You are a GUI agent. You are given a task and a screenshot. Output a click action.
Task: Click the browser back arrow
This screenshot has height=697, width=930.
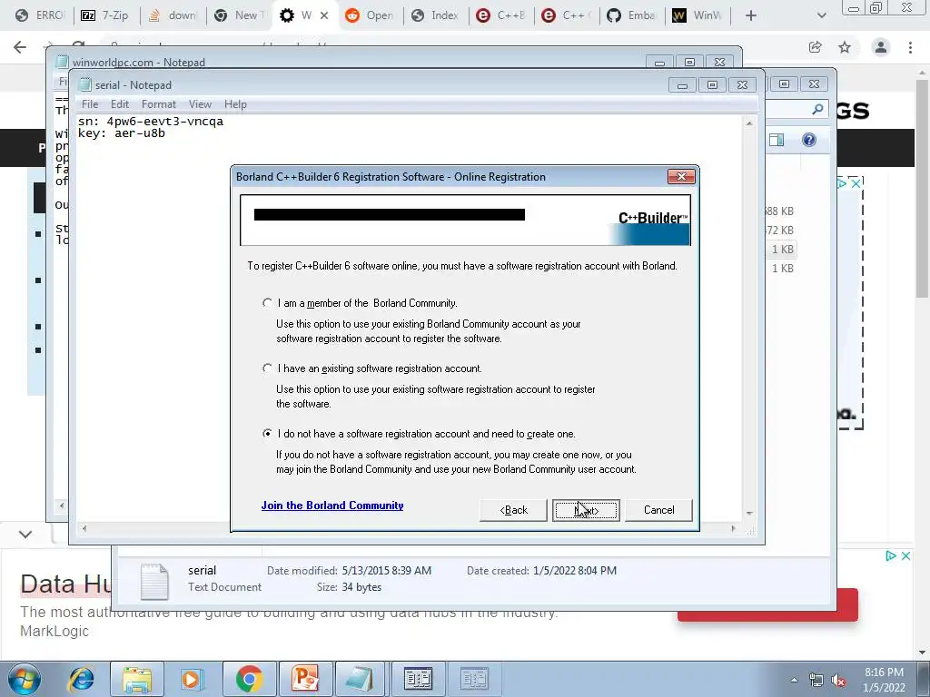pos(20,47)
